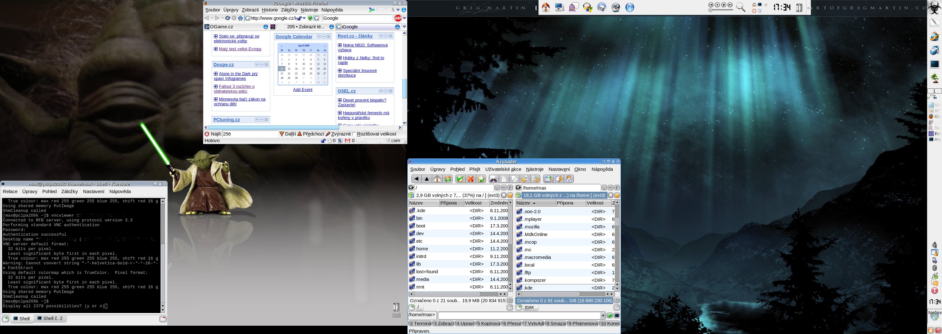This screenshot has height=334, width=942.
Task: Click Krusader F8 Smazat button
Action: [555, 324]
